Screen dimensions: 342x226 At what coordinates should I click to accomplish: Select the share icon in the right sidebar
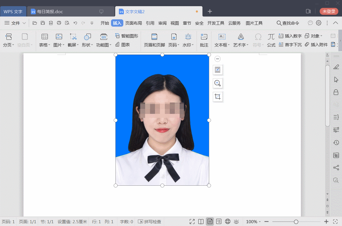coord(336,167)
